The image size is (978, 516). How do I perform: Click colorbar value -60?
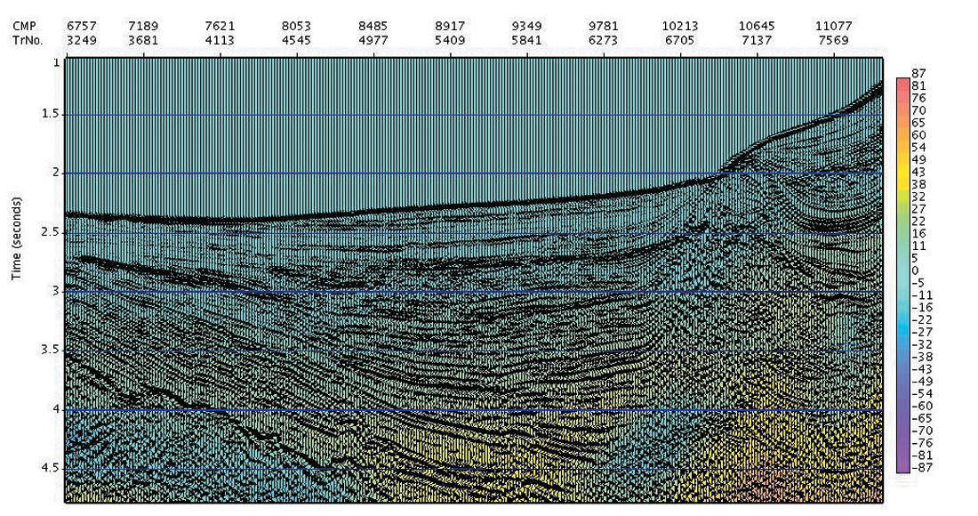point(921,407)
